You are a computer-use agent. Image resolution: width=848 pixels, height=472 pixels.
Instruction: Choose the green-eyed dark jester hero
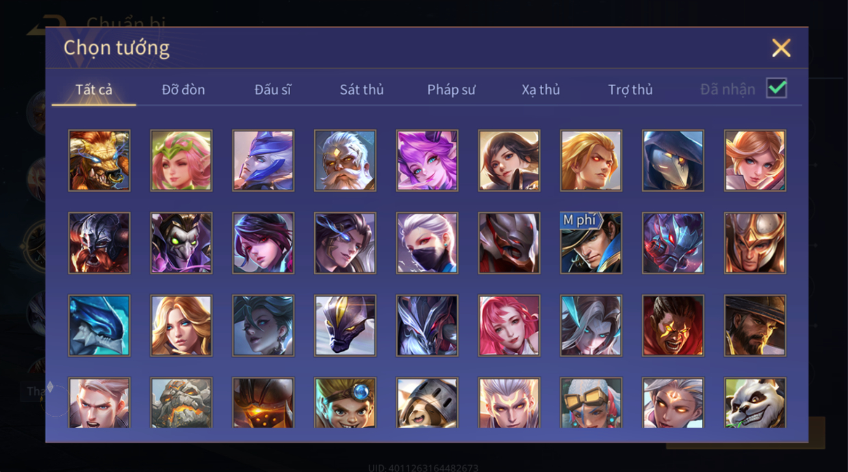(x=181, y=243)
